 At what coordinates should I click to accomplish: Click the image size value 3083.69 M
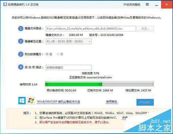pyautogui.click(x=76, y=35)
